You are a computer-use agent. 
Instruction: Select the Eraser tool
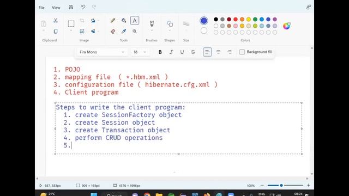pyautogui.click(x=113, y=31)
